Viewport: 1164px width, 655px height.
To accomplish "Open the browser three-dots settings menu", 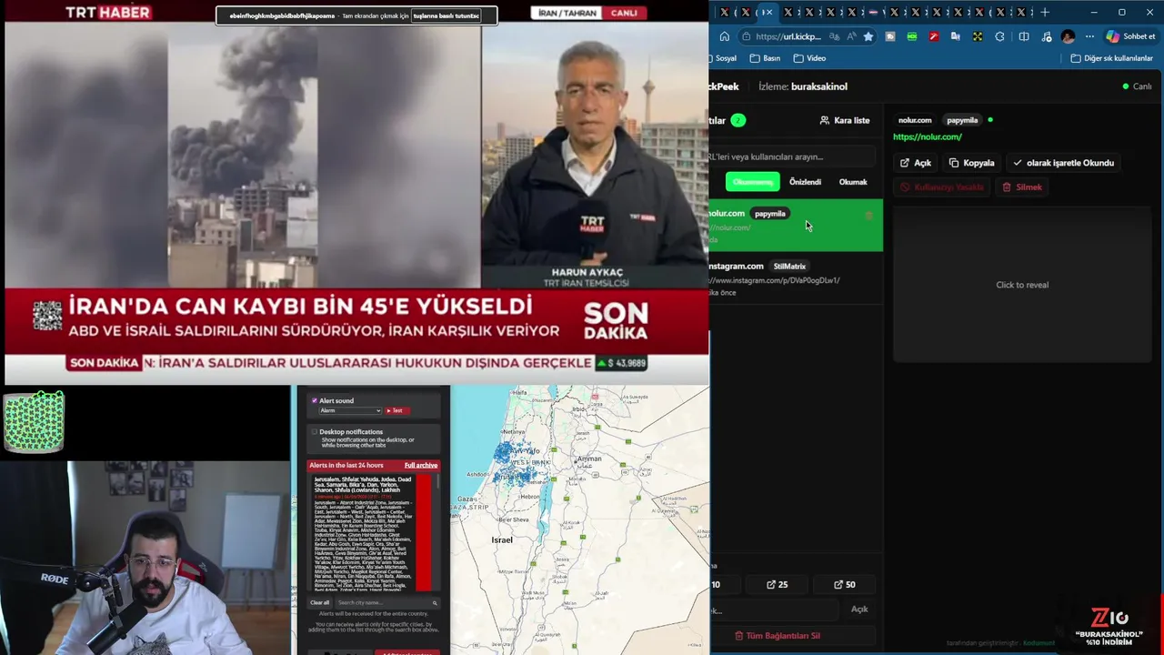I will [x=1089, y=36].
